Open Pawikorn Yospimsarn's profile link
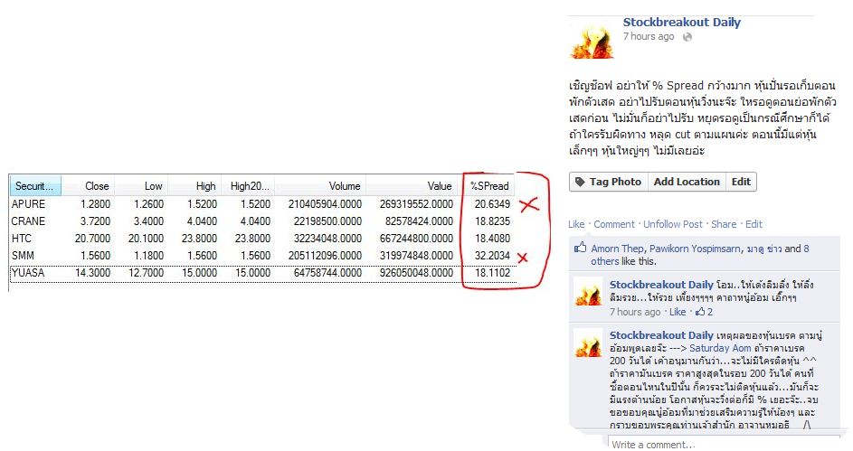This screenshot has height=451, width=853. (x=707, y=249)
